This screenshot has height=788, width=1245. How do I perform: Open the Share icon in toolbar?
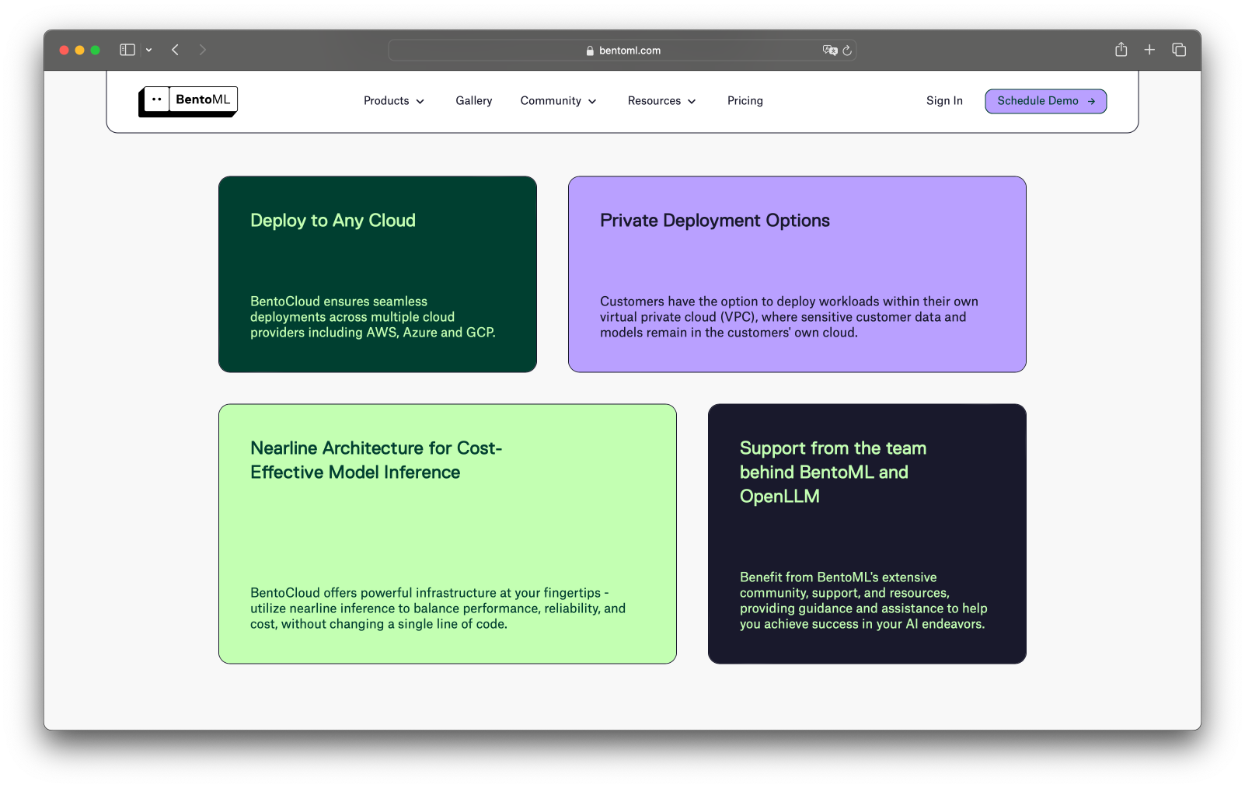1121,50
